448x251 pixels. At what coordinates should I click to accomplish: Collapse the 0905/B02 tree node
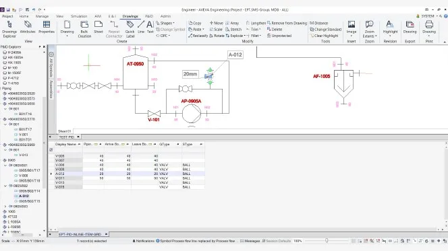tap(5, 186)
